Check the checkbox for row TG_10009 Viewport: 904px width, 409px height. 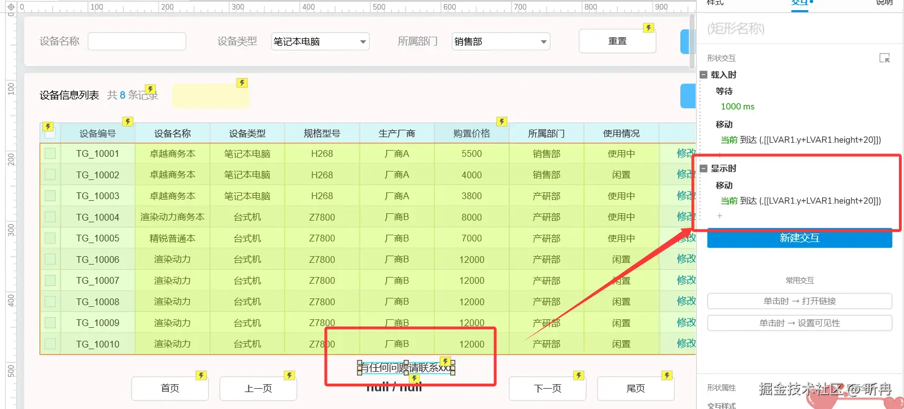50,323
